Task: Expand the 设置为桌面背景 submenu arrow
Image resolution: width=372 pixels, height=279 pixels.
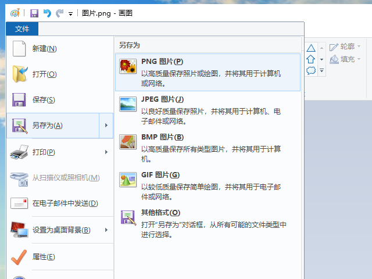Action: pyautogui.click(x=106, y=230)
